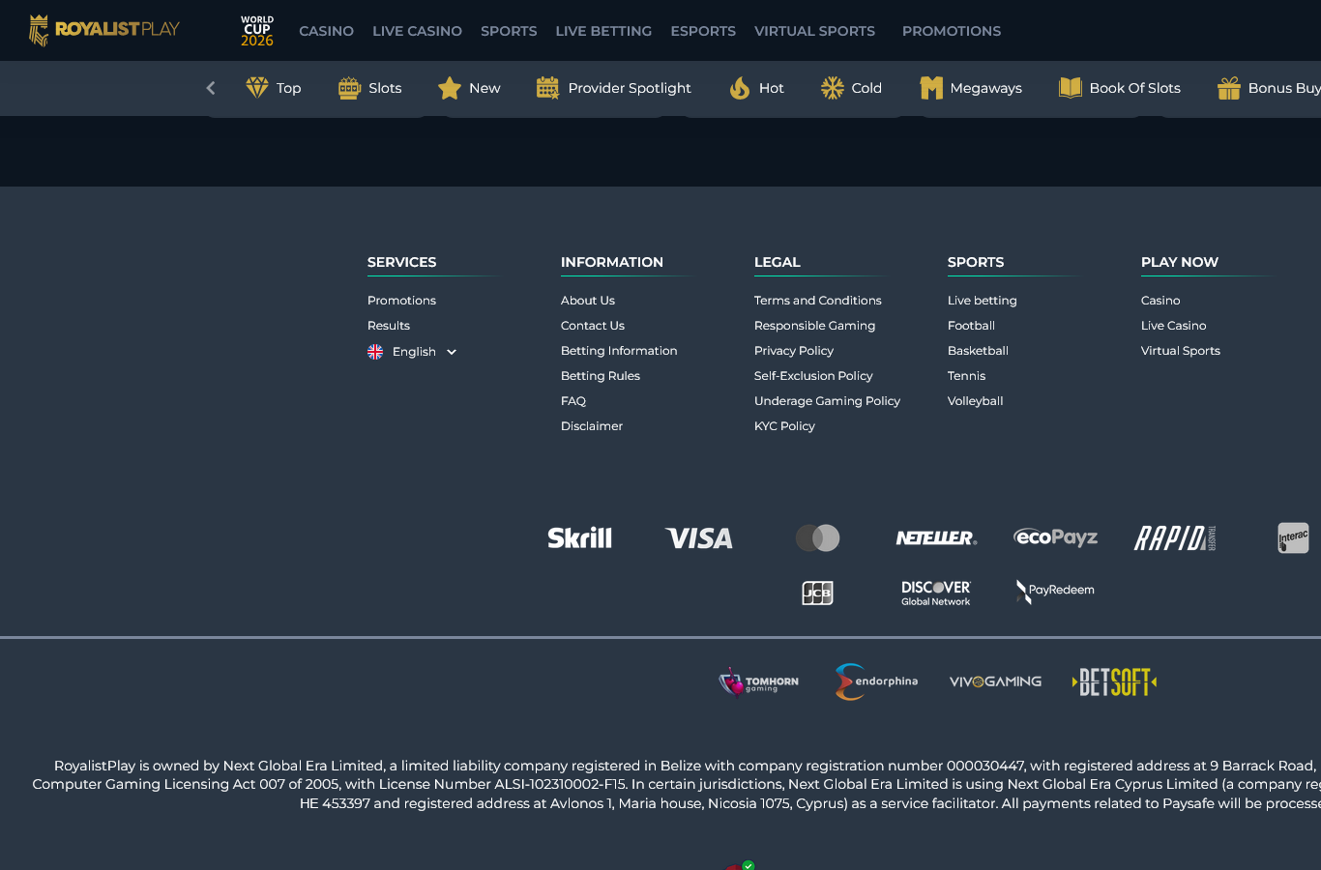Open the Self-Exclusion Policy link
This screenshot has width=1321, height=870.
point(813,376)
